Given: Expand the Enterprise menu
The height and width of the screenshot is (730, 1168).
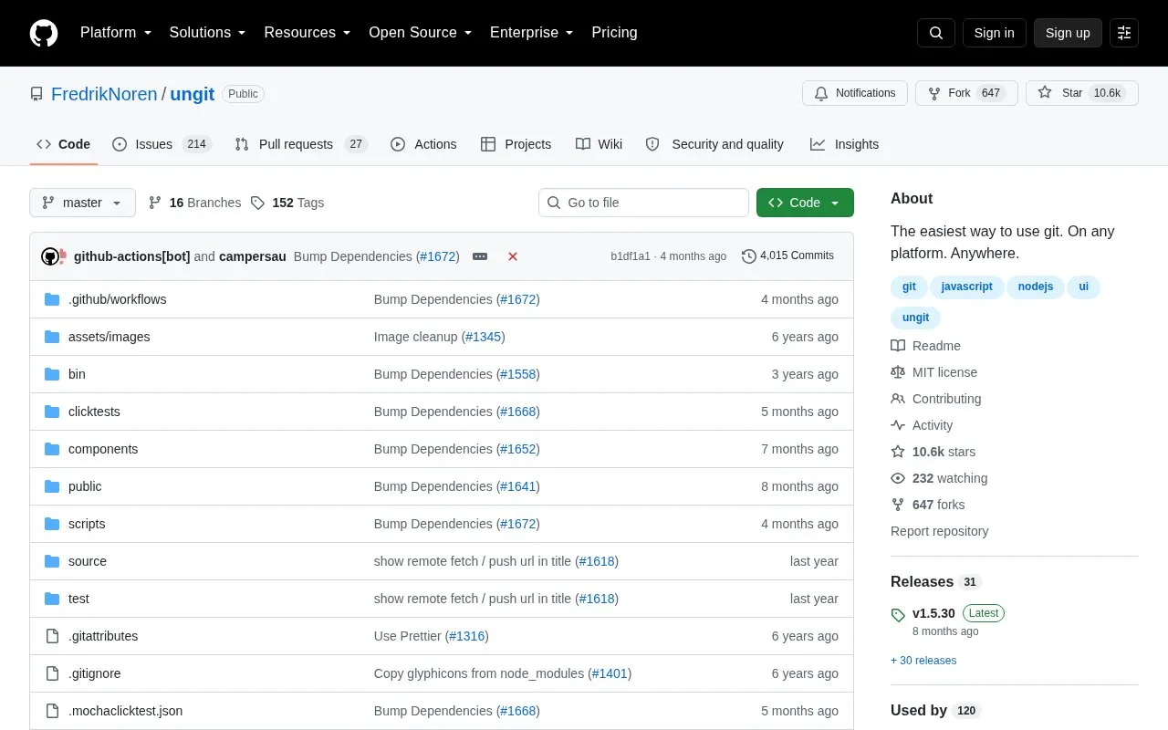Looking at the screenshot, I should 532,33.
